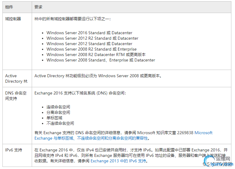235x169 pixels.
Task: Click the 分离命名空间 bullet item
Action: tap(58, 112)
